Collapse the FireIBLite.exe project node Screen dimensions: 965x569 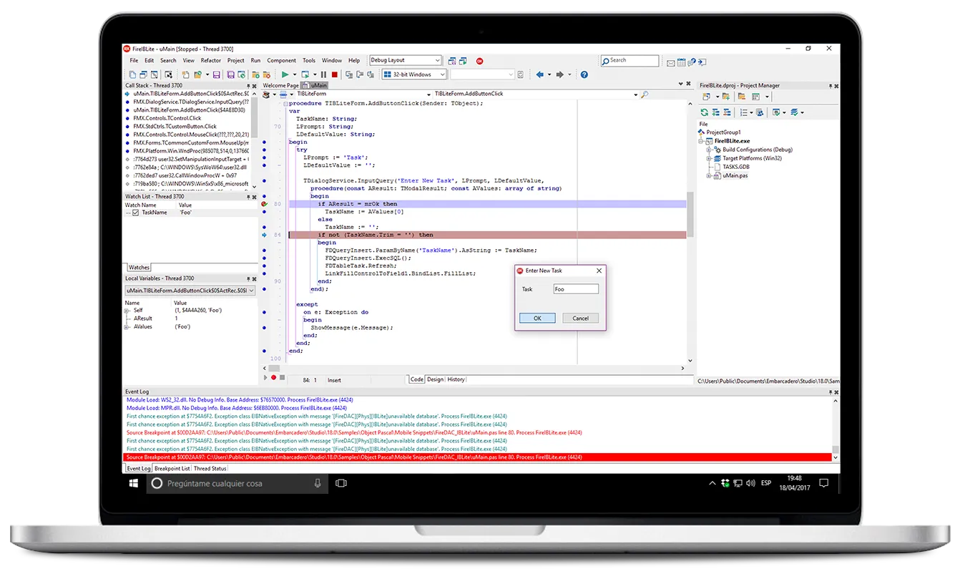[x=700, y=141]
